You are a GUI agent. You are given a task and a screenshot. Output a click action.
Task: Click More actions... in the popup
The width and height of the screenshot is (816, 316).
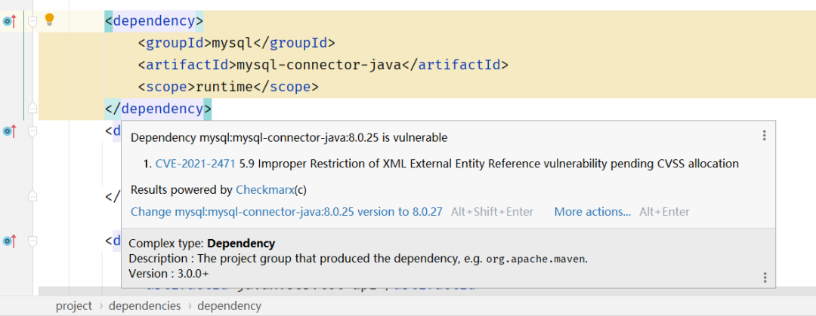tap(592, 212)
